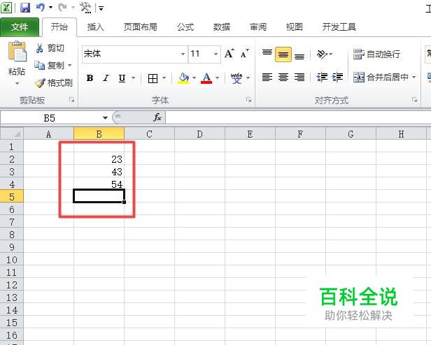Viewport: 431px width, 345px height.
Task: Click the decrease indent icon
Action: point(322,78)
